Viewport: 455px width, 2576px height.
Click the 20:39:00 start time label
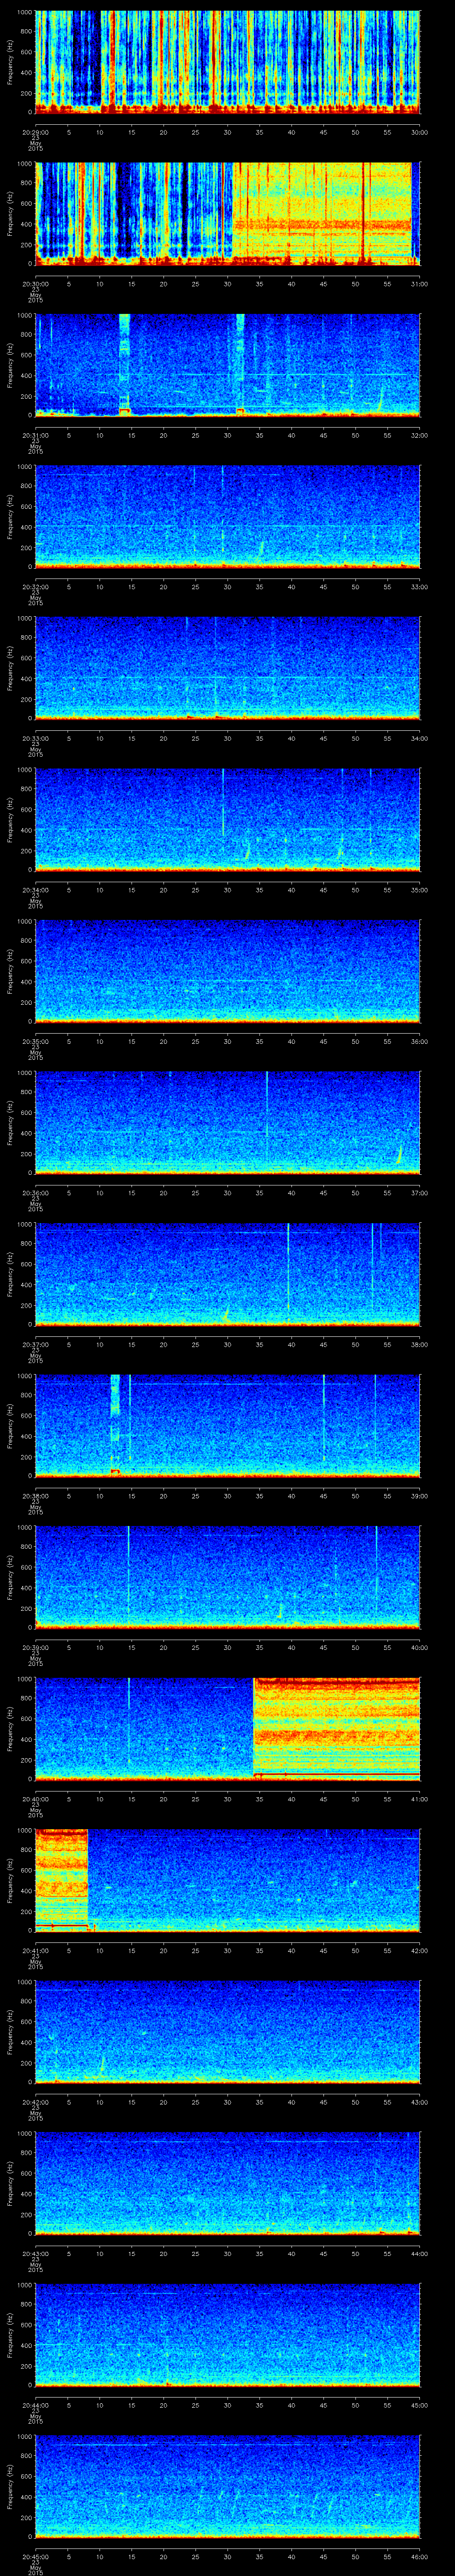tap(35, 1648)
